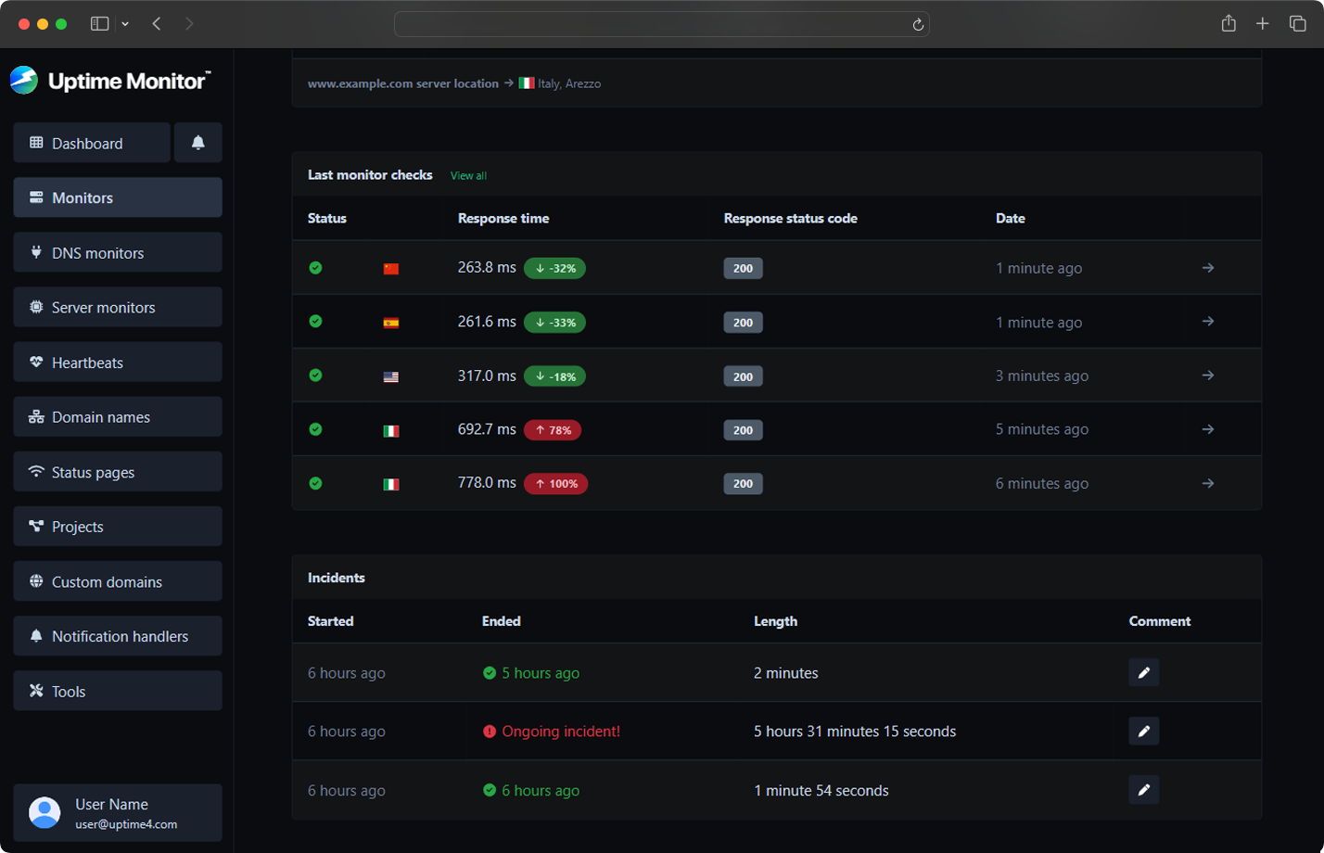Image resolution: width=1324 pixels, height=853 pixels.
Task: Select the green -32% response time badge
Action: tap(554, 268)
